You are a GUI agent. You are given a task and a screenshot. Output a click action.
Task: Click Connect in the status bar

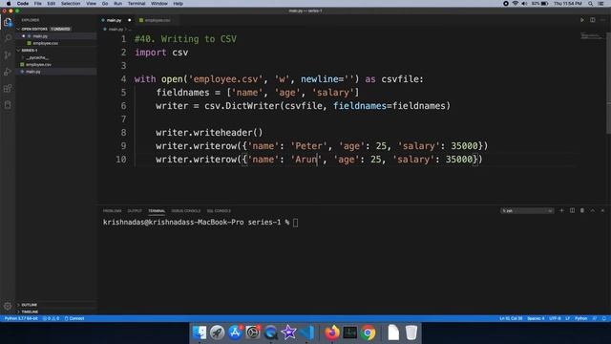click(x=74, y=318)
